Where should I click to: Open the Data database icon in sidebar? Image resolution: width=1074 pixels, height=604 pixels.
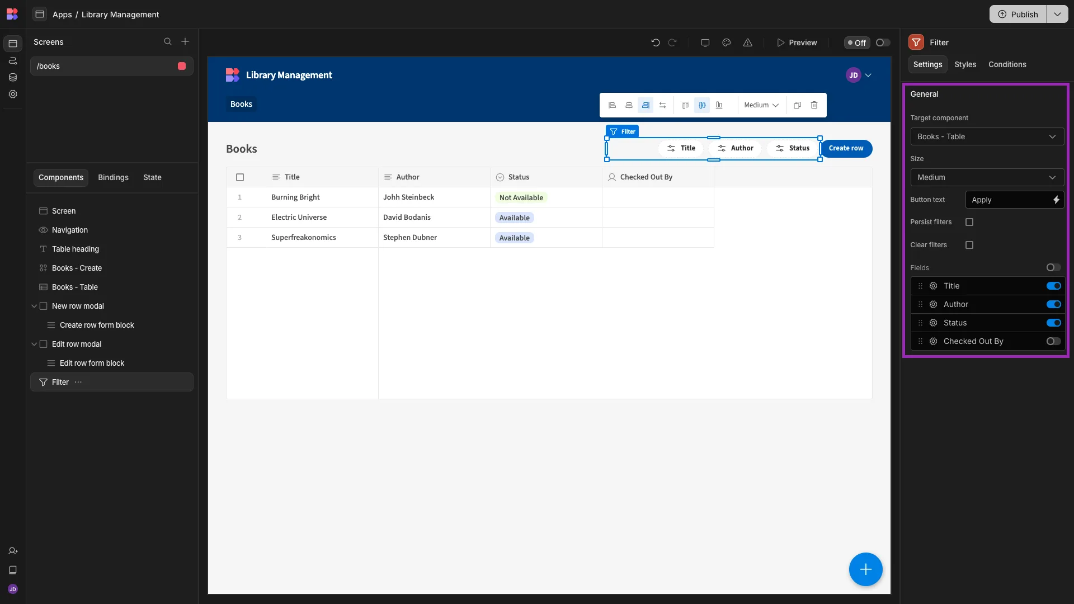(13, 78)
